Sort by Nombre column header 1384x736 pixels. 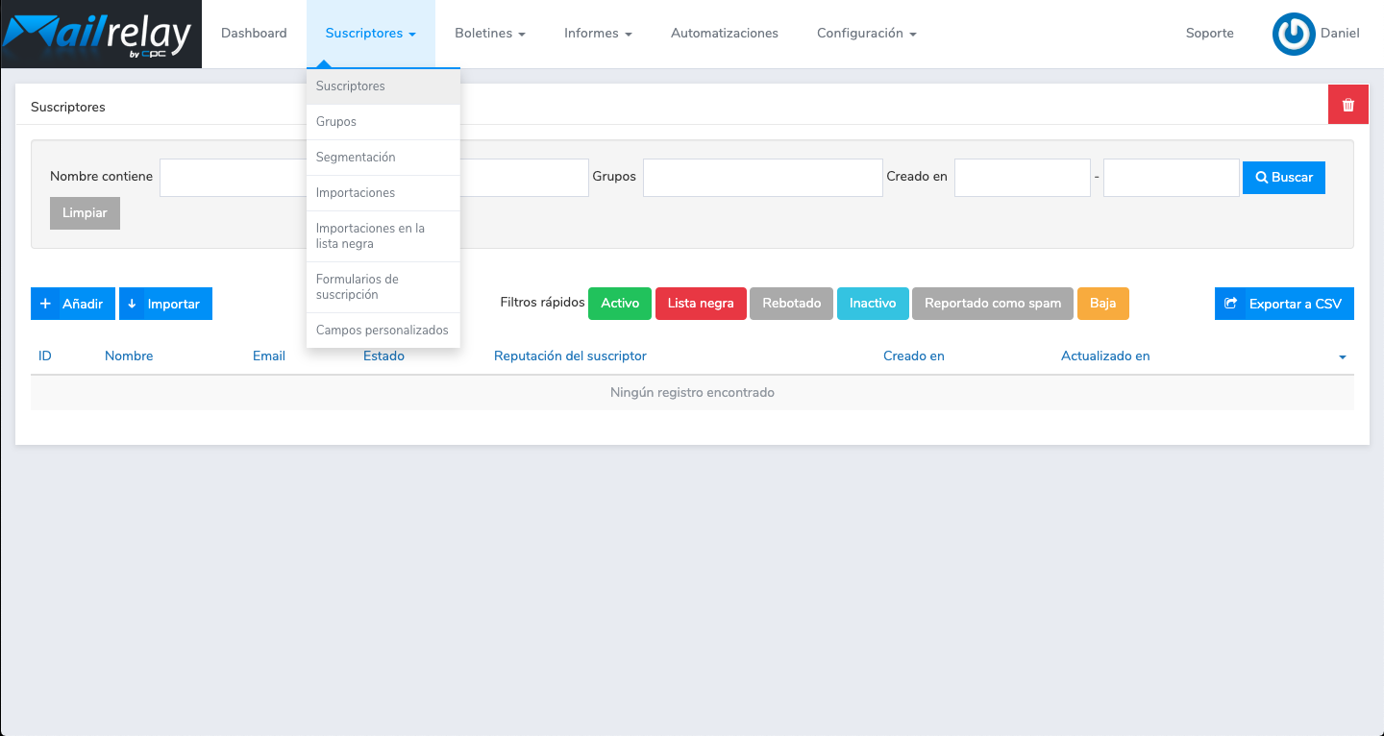129,356
